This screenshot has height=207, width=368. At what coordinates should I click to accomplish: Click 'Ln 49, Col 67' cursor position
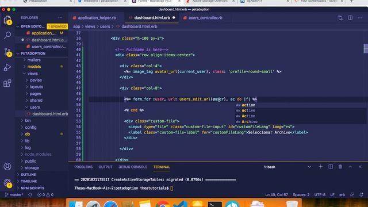[x=277, y=195]
